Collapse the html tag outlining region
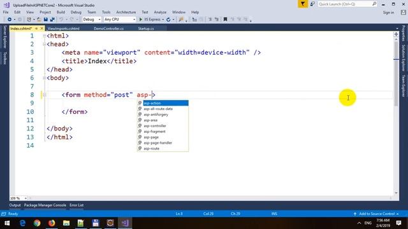Screen dimensions: 408x229 pos(44,36)
